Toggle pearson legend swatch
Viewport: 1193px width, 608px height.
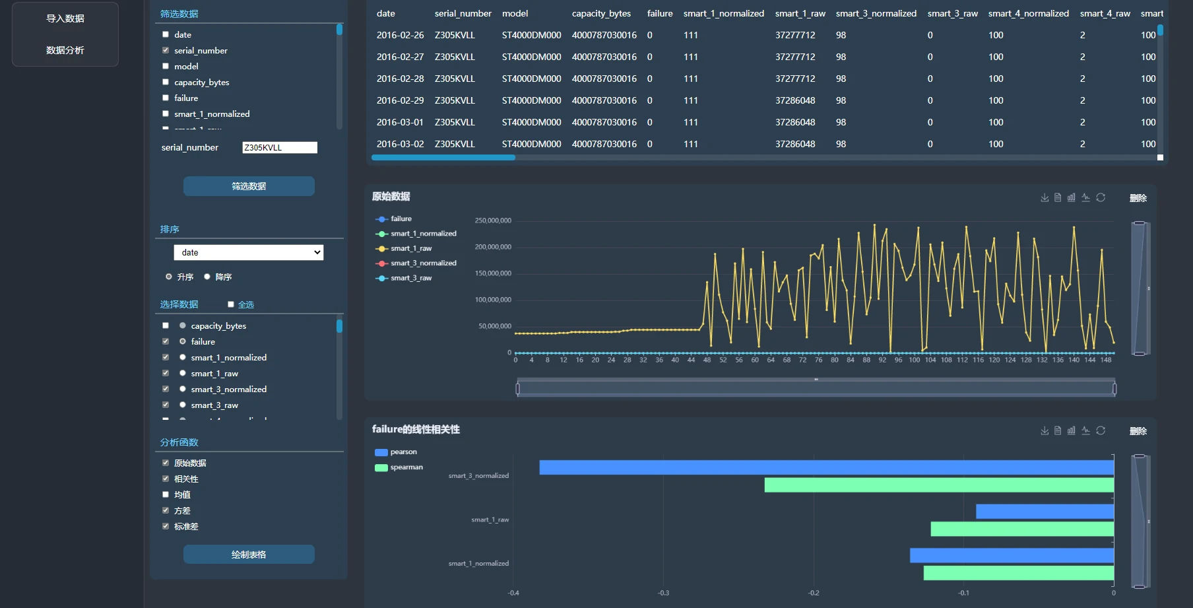click(x=381, y=452)
